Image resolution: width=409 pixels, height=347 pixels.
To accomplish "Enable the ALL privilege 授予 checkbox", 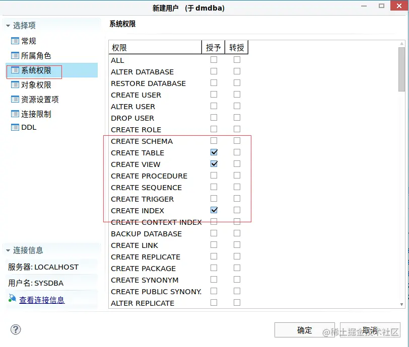I will pos(214,59).
